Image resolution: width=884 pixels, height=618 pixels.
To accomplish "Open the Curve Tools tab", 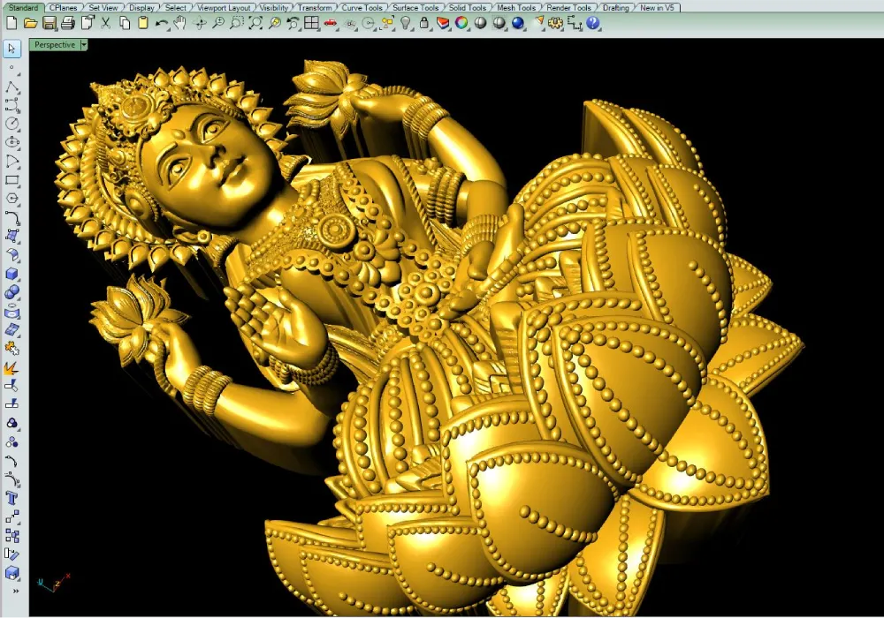I will coord(362,7).
